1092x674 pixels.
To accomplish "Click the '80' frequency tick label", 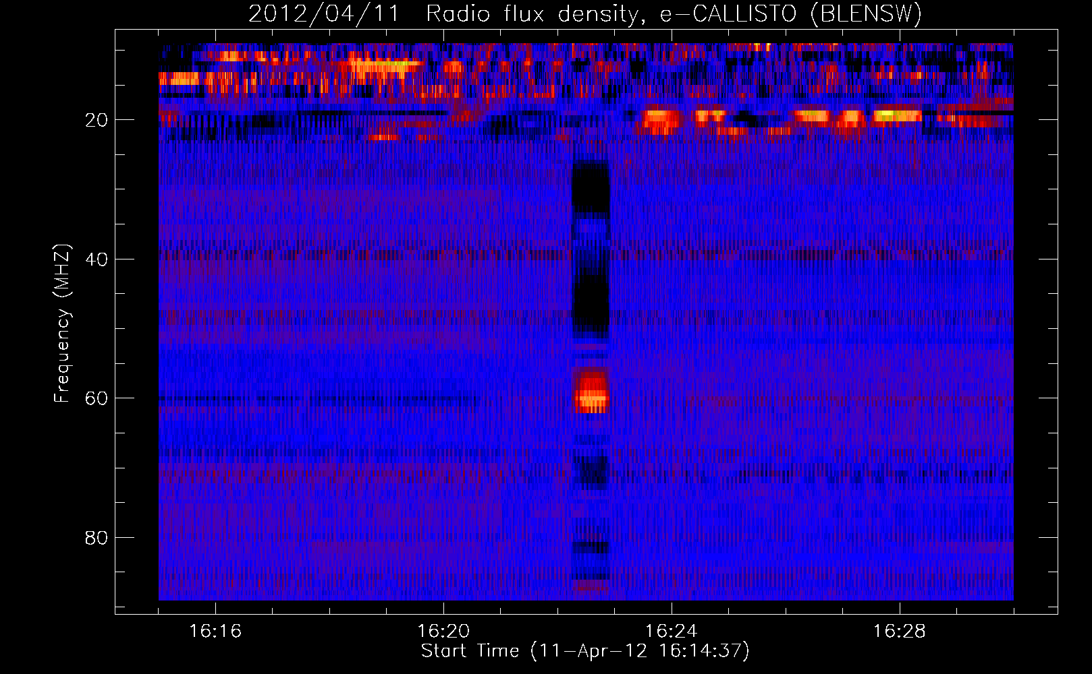I will (x=97, y=538).
